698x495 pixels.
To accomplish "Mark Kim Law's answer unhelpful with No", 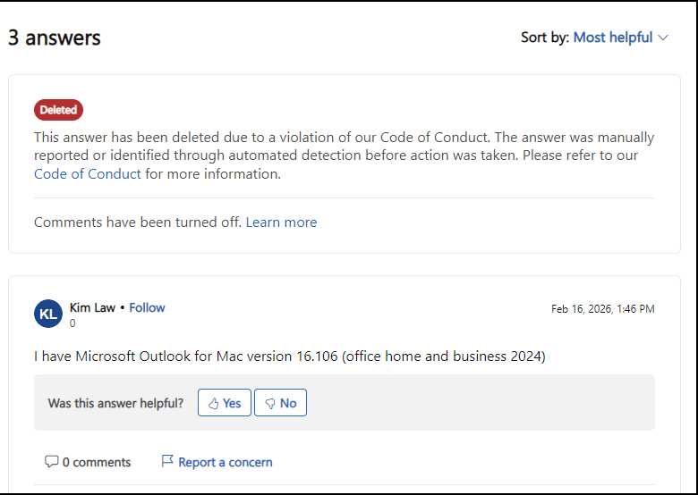I will pos(280,403).
